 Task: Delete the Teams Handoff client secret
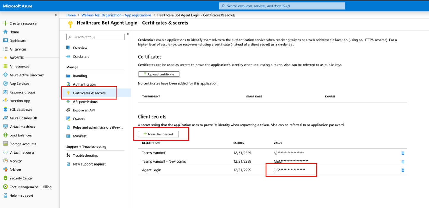403,153
